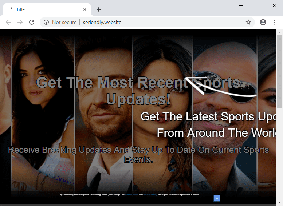Viewport: 283px width, 206px height.
Task: Close the 'Title' tab
Action: coord(85,9)
